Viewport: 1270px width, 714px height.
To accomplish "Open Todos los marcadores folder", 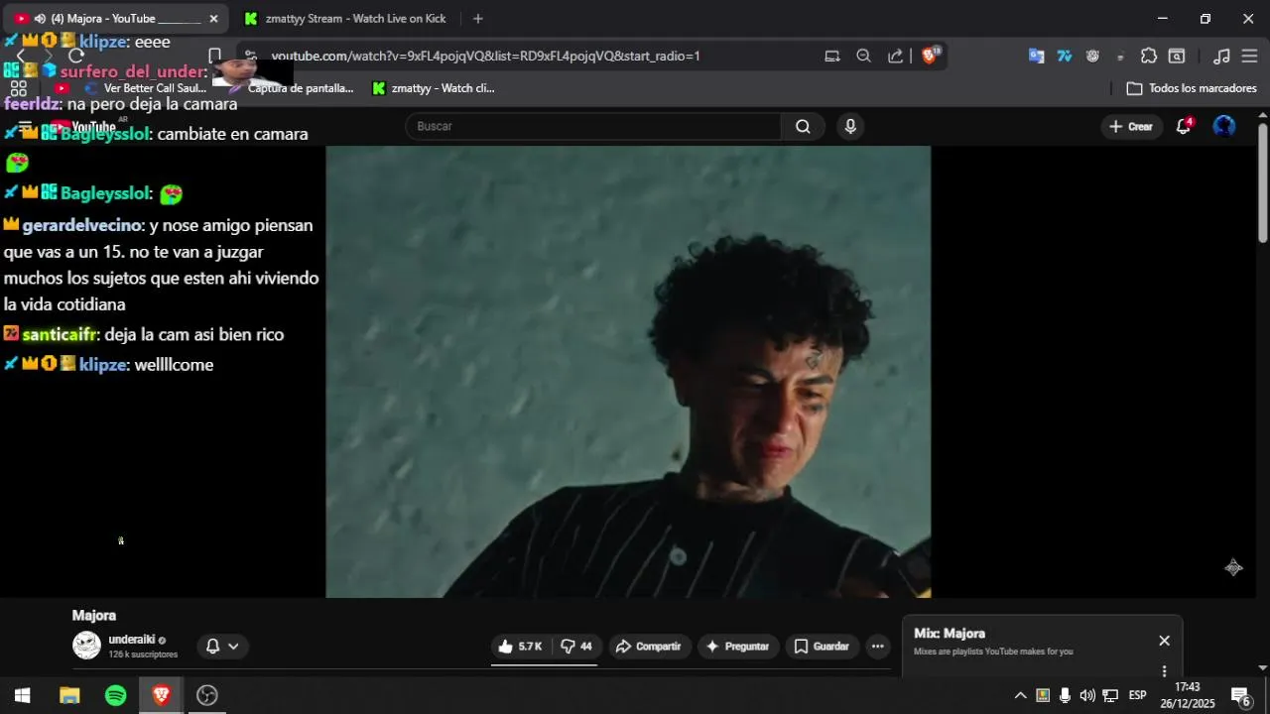I will point(1192,88).
